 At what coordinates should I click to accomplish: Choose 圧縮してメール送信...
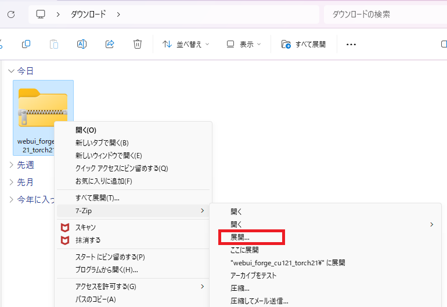[x=325, y=301]
